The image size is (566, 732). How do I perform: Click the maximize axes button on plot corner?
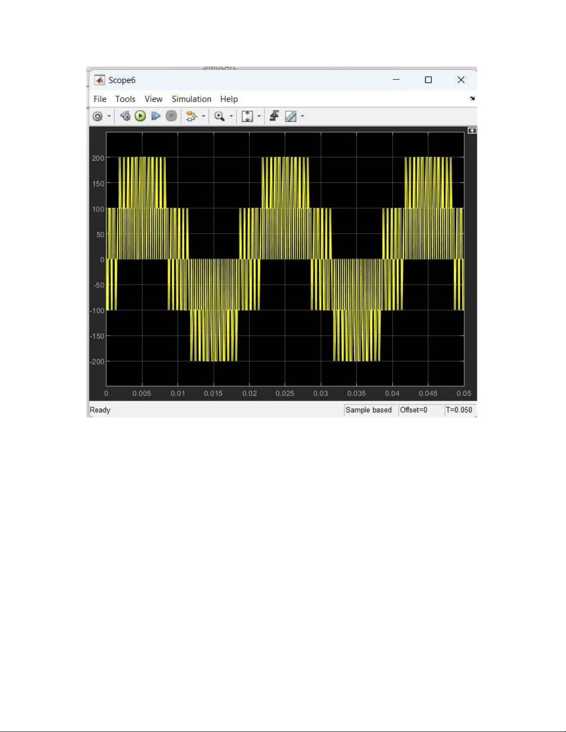coord(472,131)
